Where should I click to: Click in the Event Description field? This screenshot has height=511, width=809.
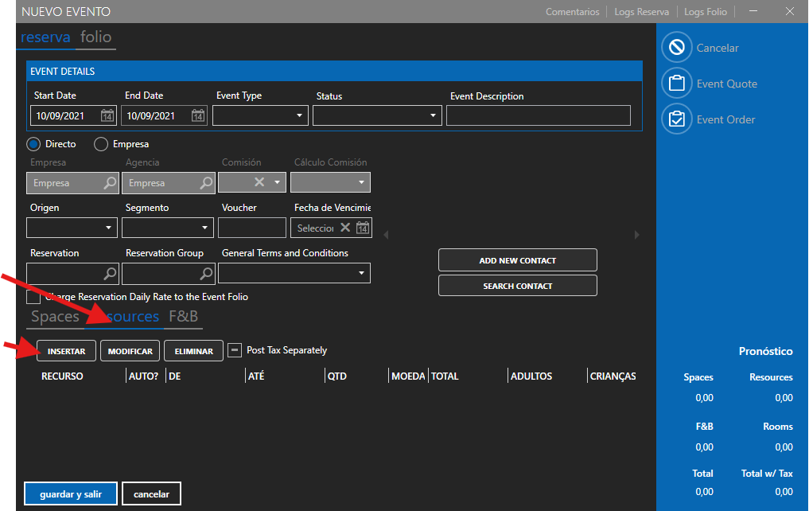click(538, 116)
